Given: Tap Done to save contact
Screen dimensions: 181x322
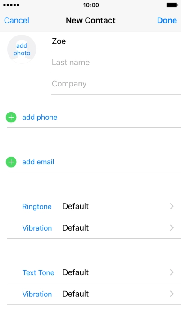Looking at the screenshot, I should [167, 20].
